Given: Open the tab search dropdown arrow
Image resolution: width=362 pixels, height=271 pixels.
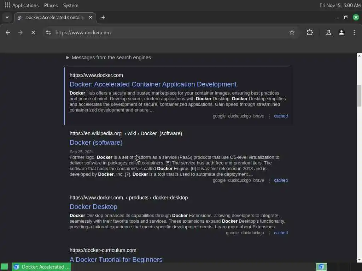Looking at the screenshot, I should pos(7,17).
